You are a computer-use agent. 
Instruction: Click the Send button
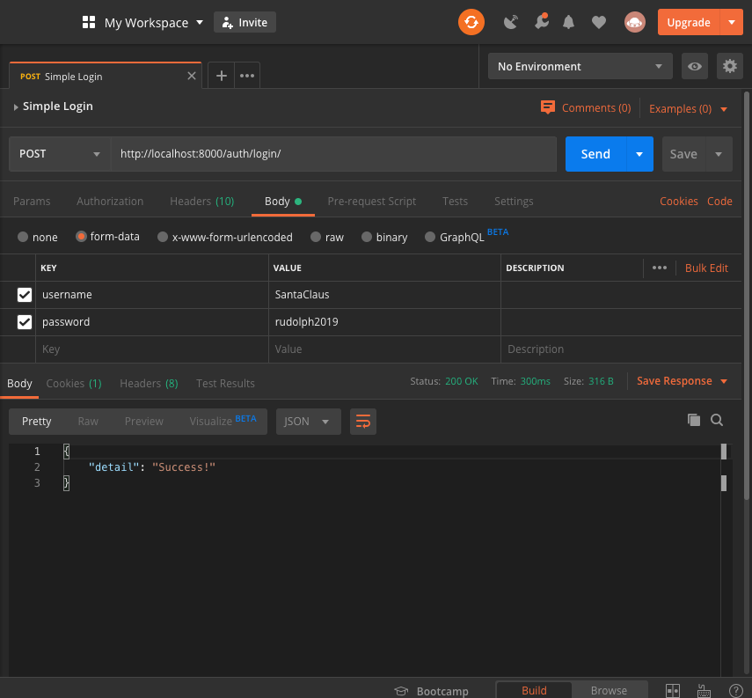click(595, 153)
